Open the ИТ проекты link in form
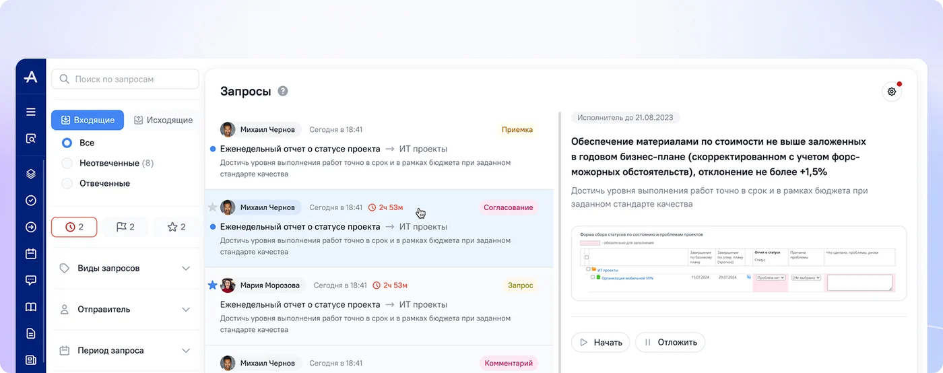Screen dimensions: 943x373 (608, 270)
